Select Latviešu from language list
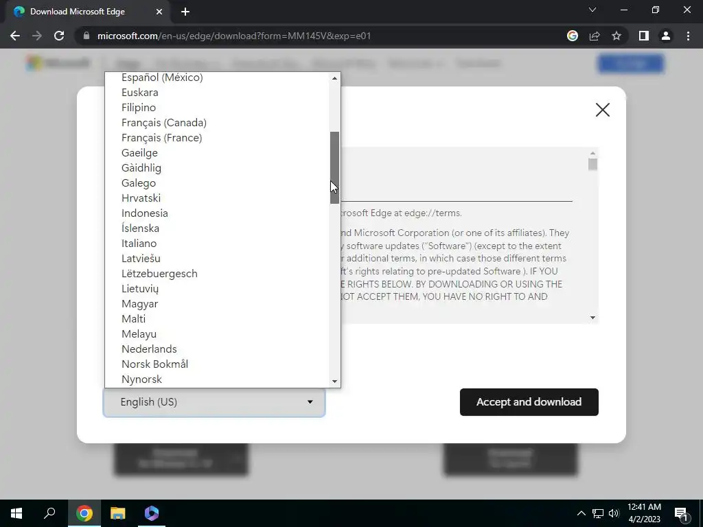Image resolution: width=703 pixels, height=527 pixels. pyautogui.click(x=217, y=259)
